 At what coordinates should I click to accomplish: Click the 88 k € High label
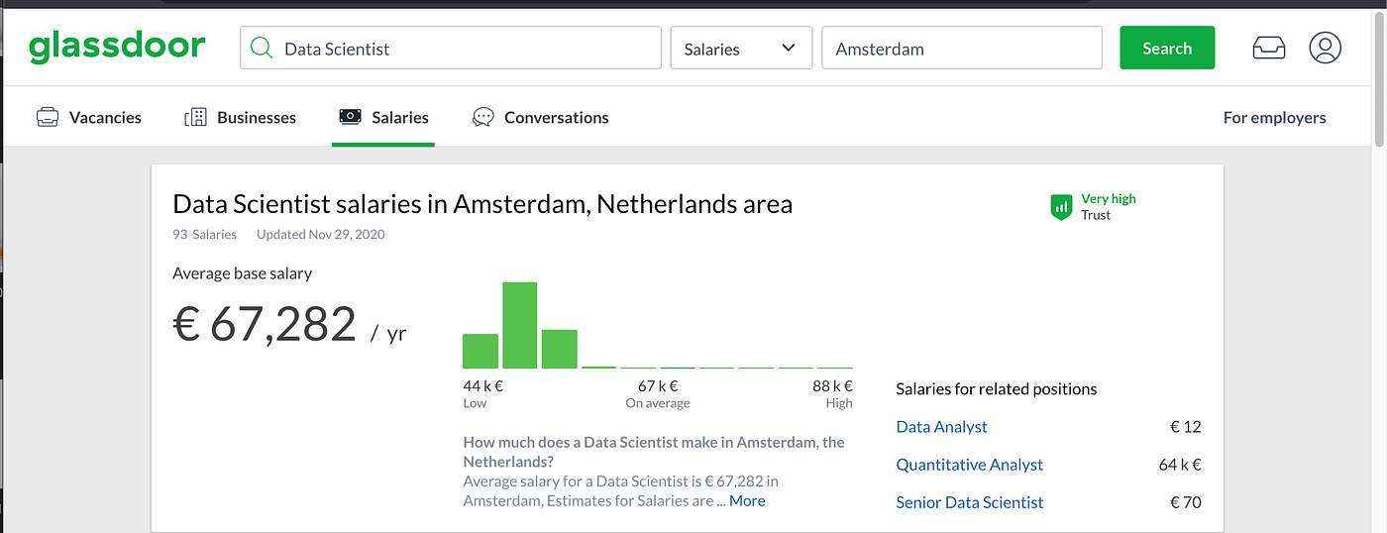click(832, 393)
